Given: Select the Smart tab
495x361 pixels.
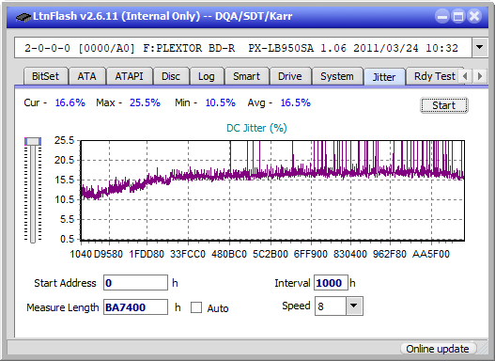Looking at the screenshot, I should [x=246, y=76].
